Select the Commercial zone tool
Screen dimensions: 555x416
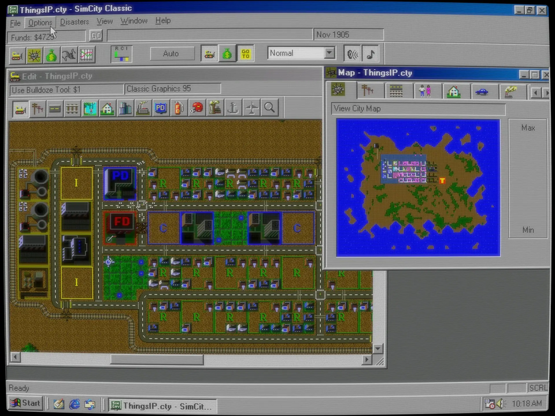tap(125, 109)
